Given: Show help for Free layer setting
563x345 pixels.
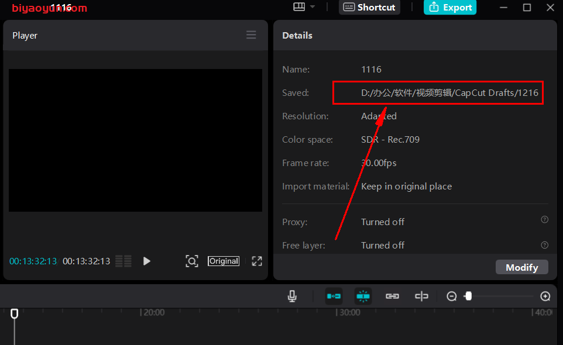Looking at the screenshot, I should pyautogui.click(x=544, y=245).
